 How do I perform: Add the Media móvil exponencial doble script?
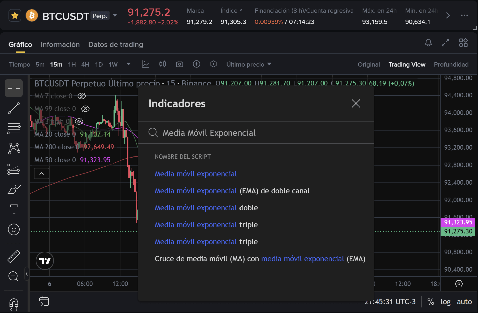pyautogui.click(x=206, y=208)
